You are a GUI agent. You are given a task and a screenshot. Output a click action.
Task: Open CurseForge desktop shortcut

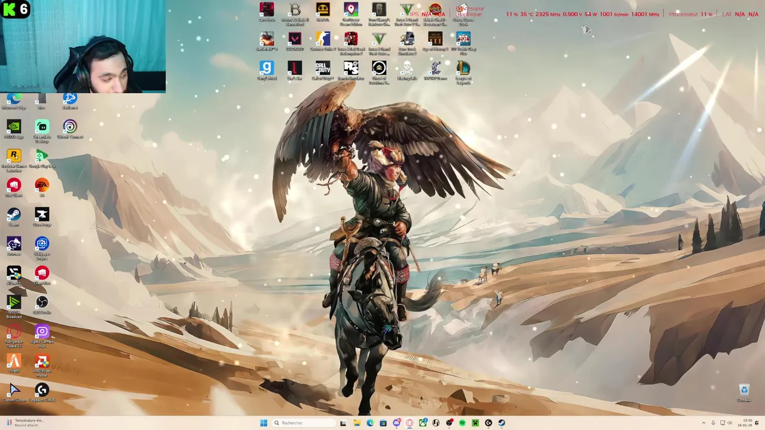tap(42, 217)
